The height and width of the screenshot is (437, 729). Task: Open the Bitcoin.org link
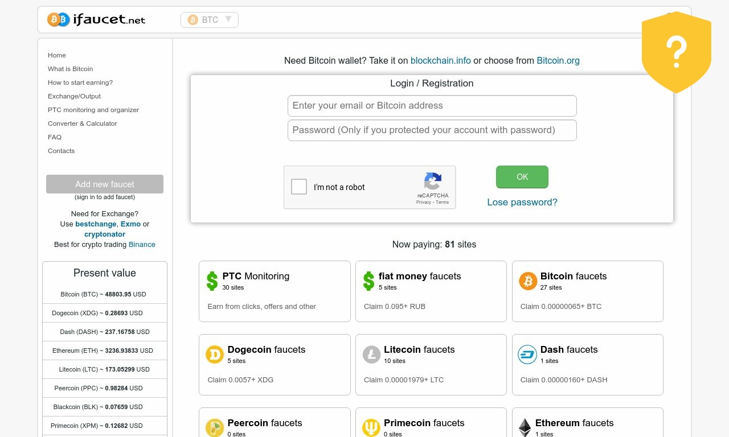pyautogui.click(x=558, y=60)
